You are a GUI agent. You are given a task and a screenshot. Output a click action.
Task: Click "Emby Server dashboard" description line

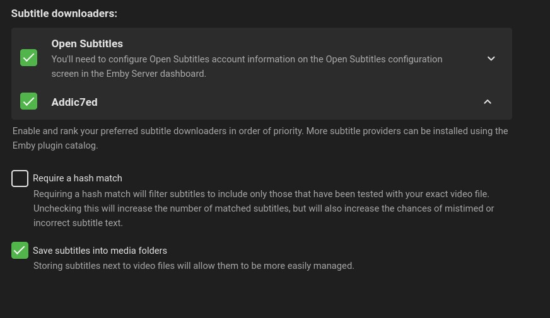tap(129, 74)
